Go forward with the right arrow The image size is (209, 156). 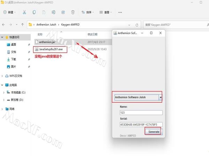click(10, 25)
